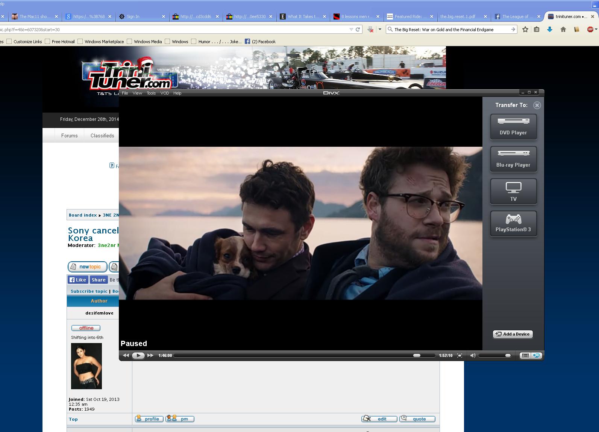Open the 8 lessons men browser tab
This screenshot has height=432, width=599.
click(x=356, y=17)
